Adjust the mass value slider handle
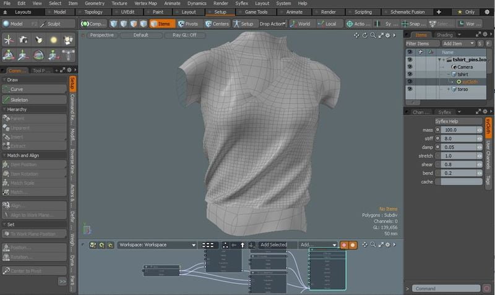This screenshot has height=295, width=495. click(480, 130)
